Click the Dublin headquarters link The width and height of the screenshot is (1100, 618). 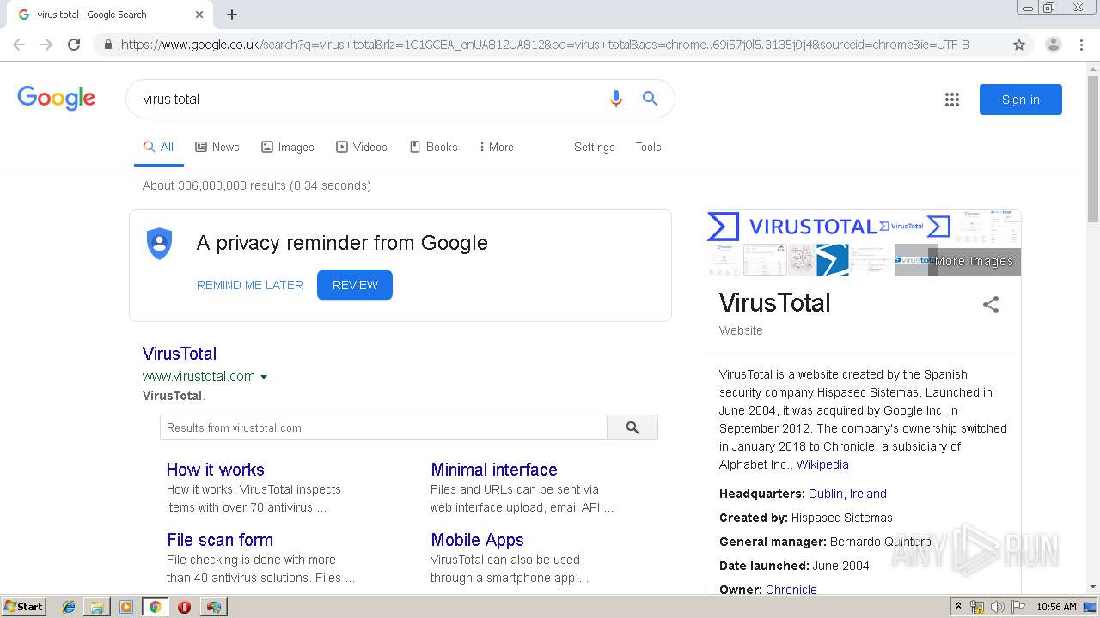(826, 494)
